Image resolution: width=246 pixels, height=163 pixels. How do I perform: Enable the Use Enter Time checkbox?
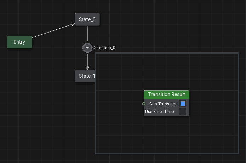[183, 111]
